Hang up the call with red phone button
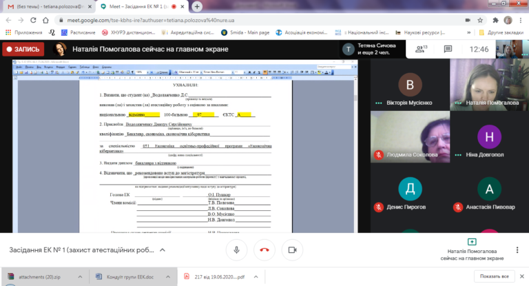This screenshot has height=286, width=529. click(264, 250)
